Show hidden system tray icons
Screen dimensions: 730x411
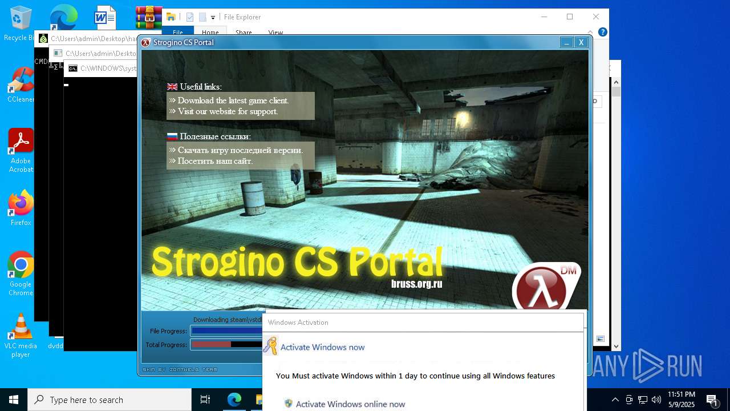pos(615,400)
